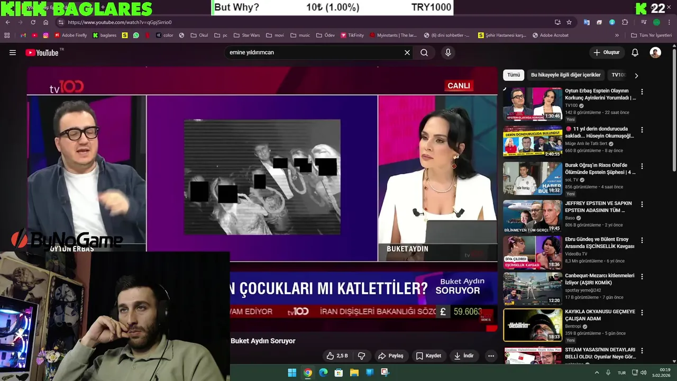This screenshot has height=381, width=677.
Task: Clear the search box with X
Action: 407,52
